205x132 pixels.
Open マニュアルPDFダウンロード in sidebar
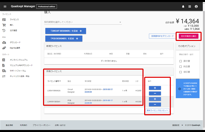(x=21, y=65)
